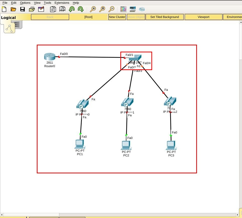Select the Zoom Out magnifier tool
This screenshot has height=218, width=242.
click(x=112, y=9)
